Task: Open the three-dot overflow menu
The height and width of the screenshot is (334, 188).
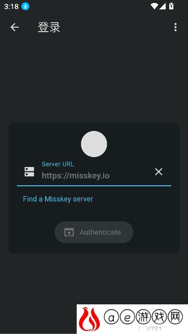Action: (176, 27)
